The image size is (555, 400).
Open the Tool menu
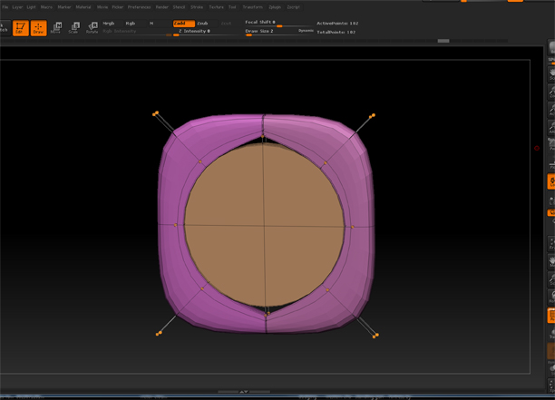(x=232, y=7)
